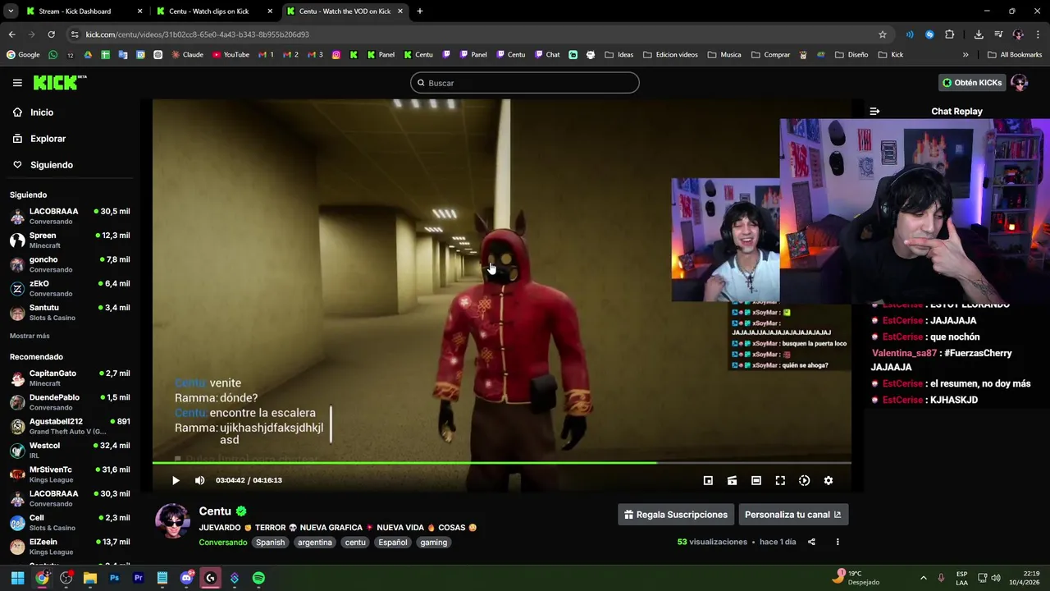Open the Edicion videos bookmarks folder

click(670, 55)
